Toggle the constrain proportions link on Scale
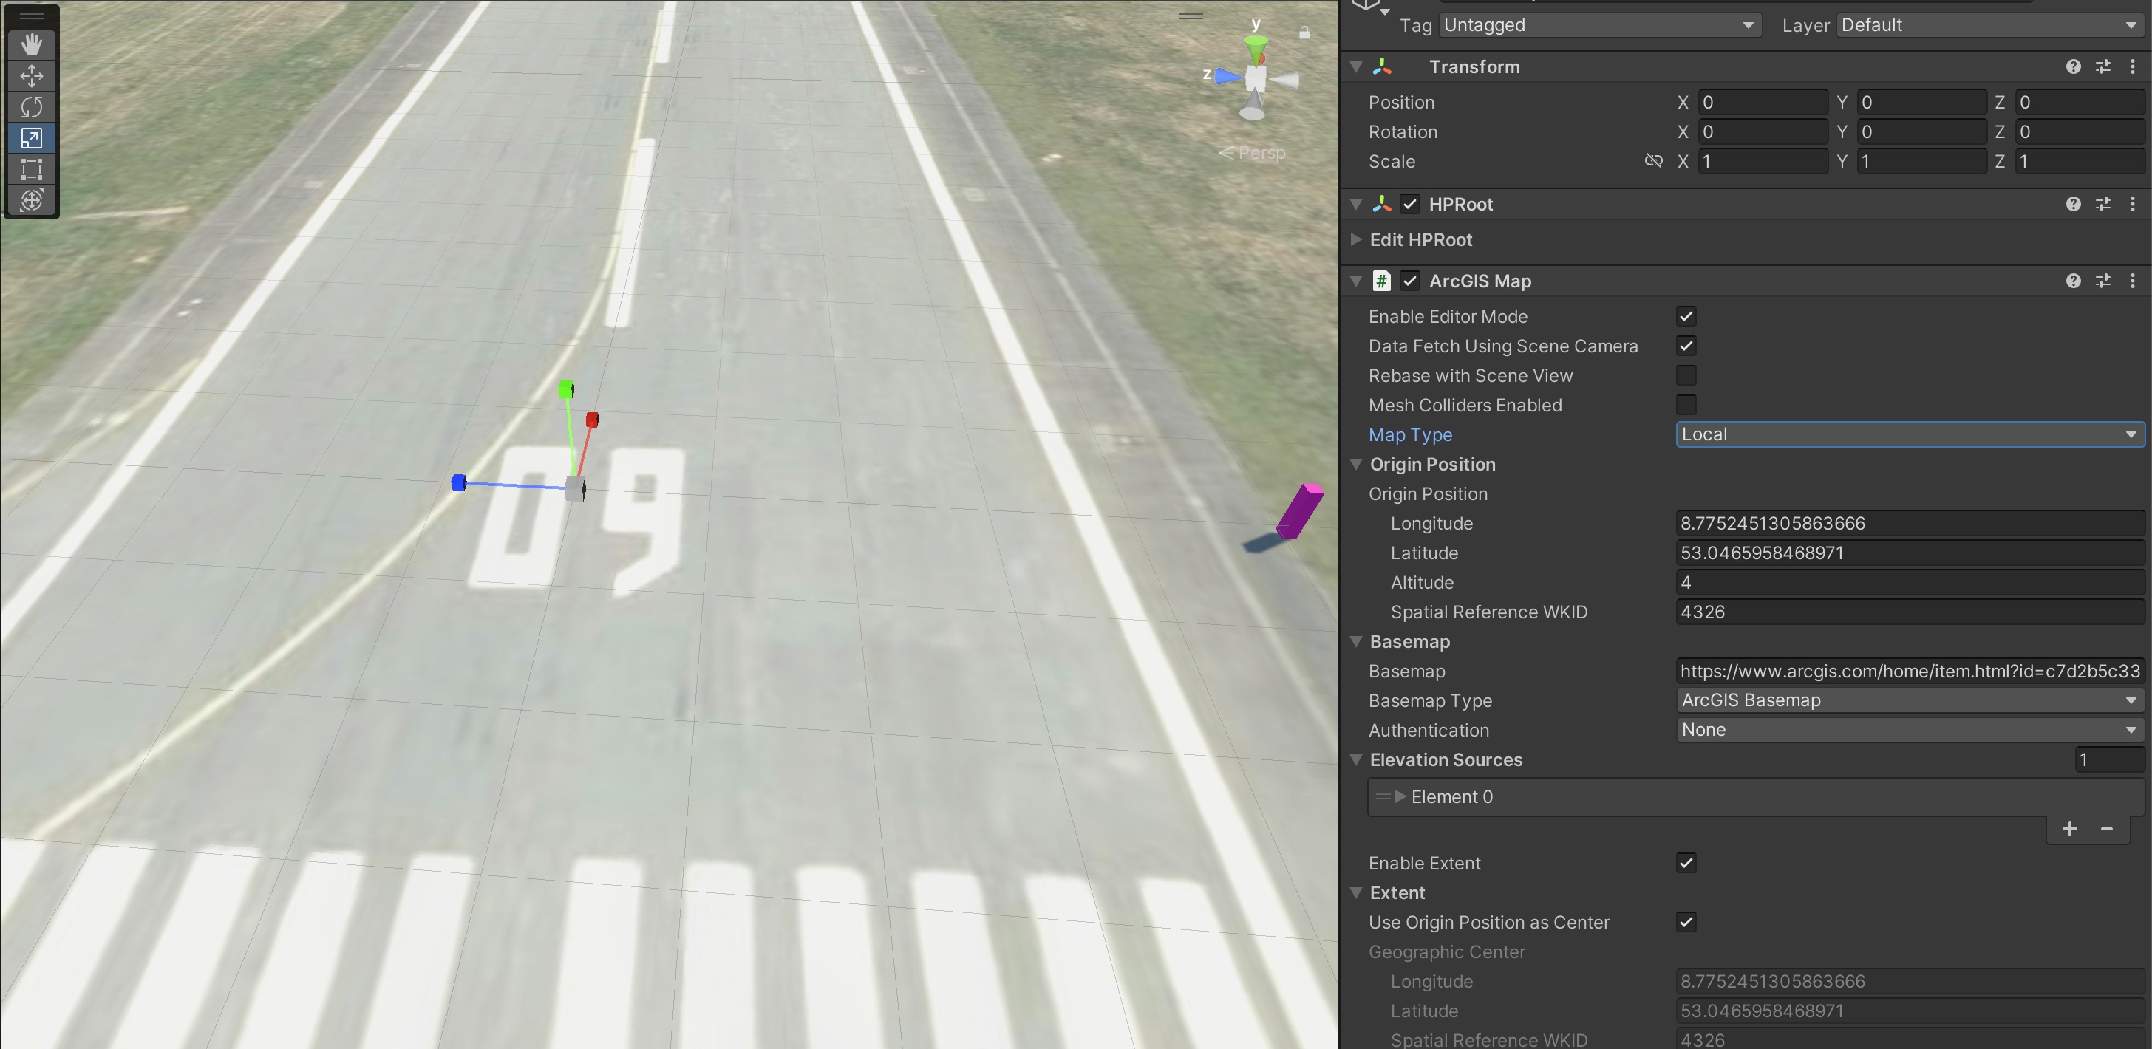Viewport: 2152px width, 1049px height. [x=1654, y=161]
